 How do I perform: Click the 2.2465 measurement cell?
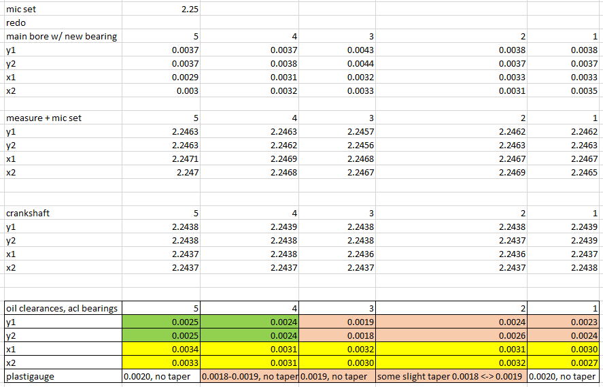563,172
